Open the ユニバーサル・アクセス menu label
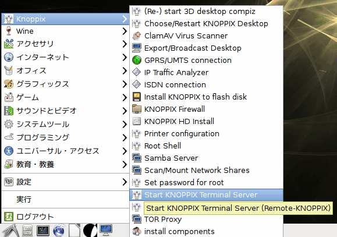The height and width of the screenshot is (237, 337). coord(58,151)
